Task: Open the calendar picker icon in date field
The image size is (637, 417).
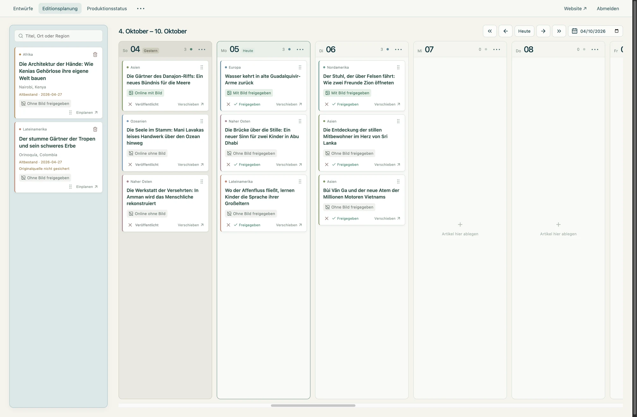Action: [x=617, y=31]
